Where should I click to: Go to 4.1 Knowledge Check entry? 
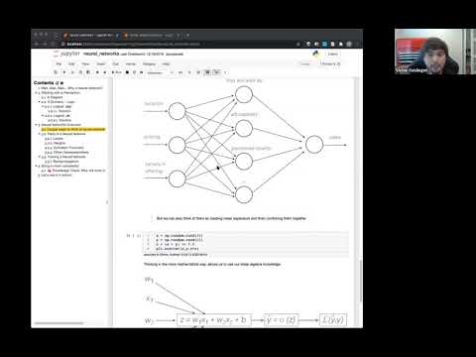73,171
